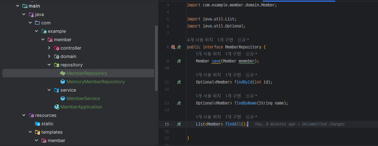Image resolution: width=378 pixels, height=146 pixels.
Task: Collapse the main folder in the tree
Action: (17, 6)
